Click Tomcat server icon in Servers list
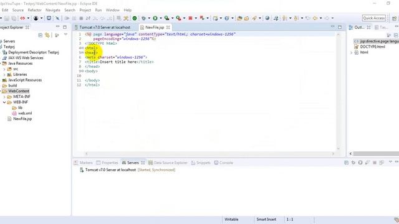Image resolution: width=399 pixels, height=224 pixels. tap(82, 170)
